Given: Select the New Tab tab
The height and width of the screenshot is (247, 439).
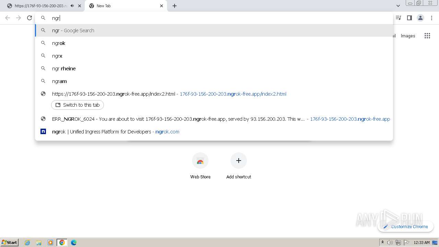Looking at the screenshot, I should point(125,6).
